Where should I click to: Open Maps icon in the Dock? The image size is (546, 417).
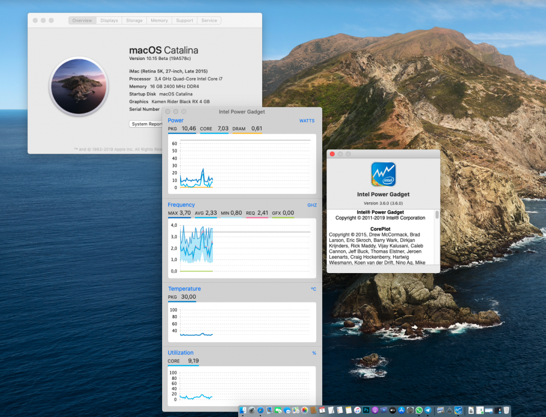tap(295, 410)
